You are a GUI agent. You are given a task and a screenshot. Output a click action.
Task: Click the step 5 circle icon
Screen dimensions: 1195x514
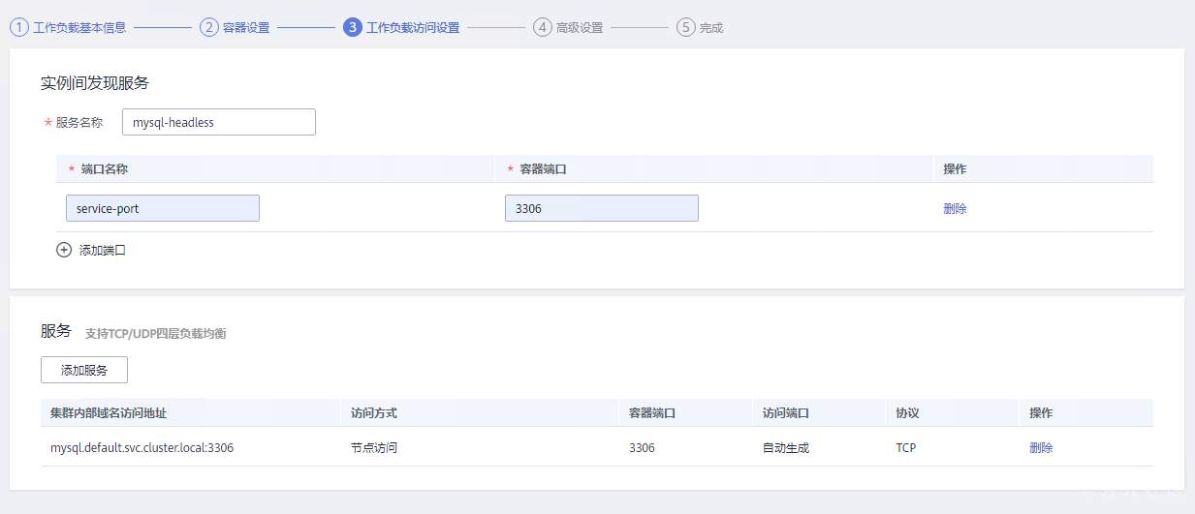click(x=685, y=27)
